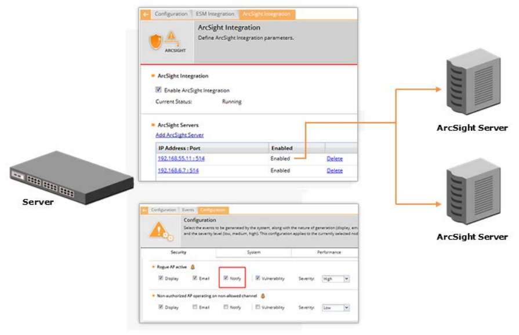Click Enabled status in 192.168.55.11 row
519x335 pixels.
[280, 159]
